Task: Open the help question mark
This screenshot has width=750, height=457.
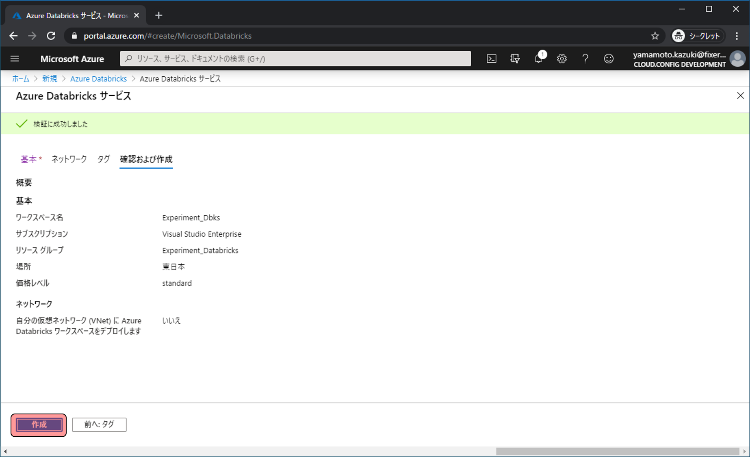Action: tap(585, 59)
